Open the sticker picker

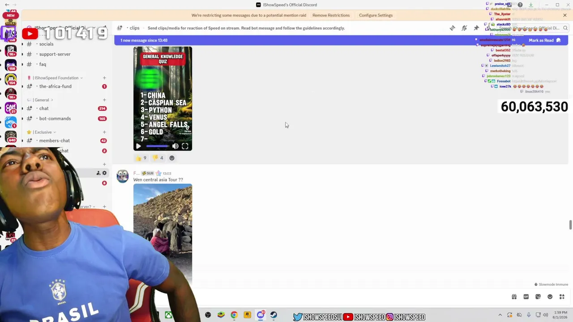click(538, 297)
